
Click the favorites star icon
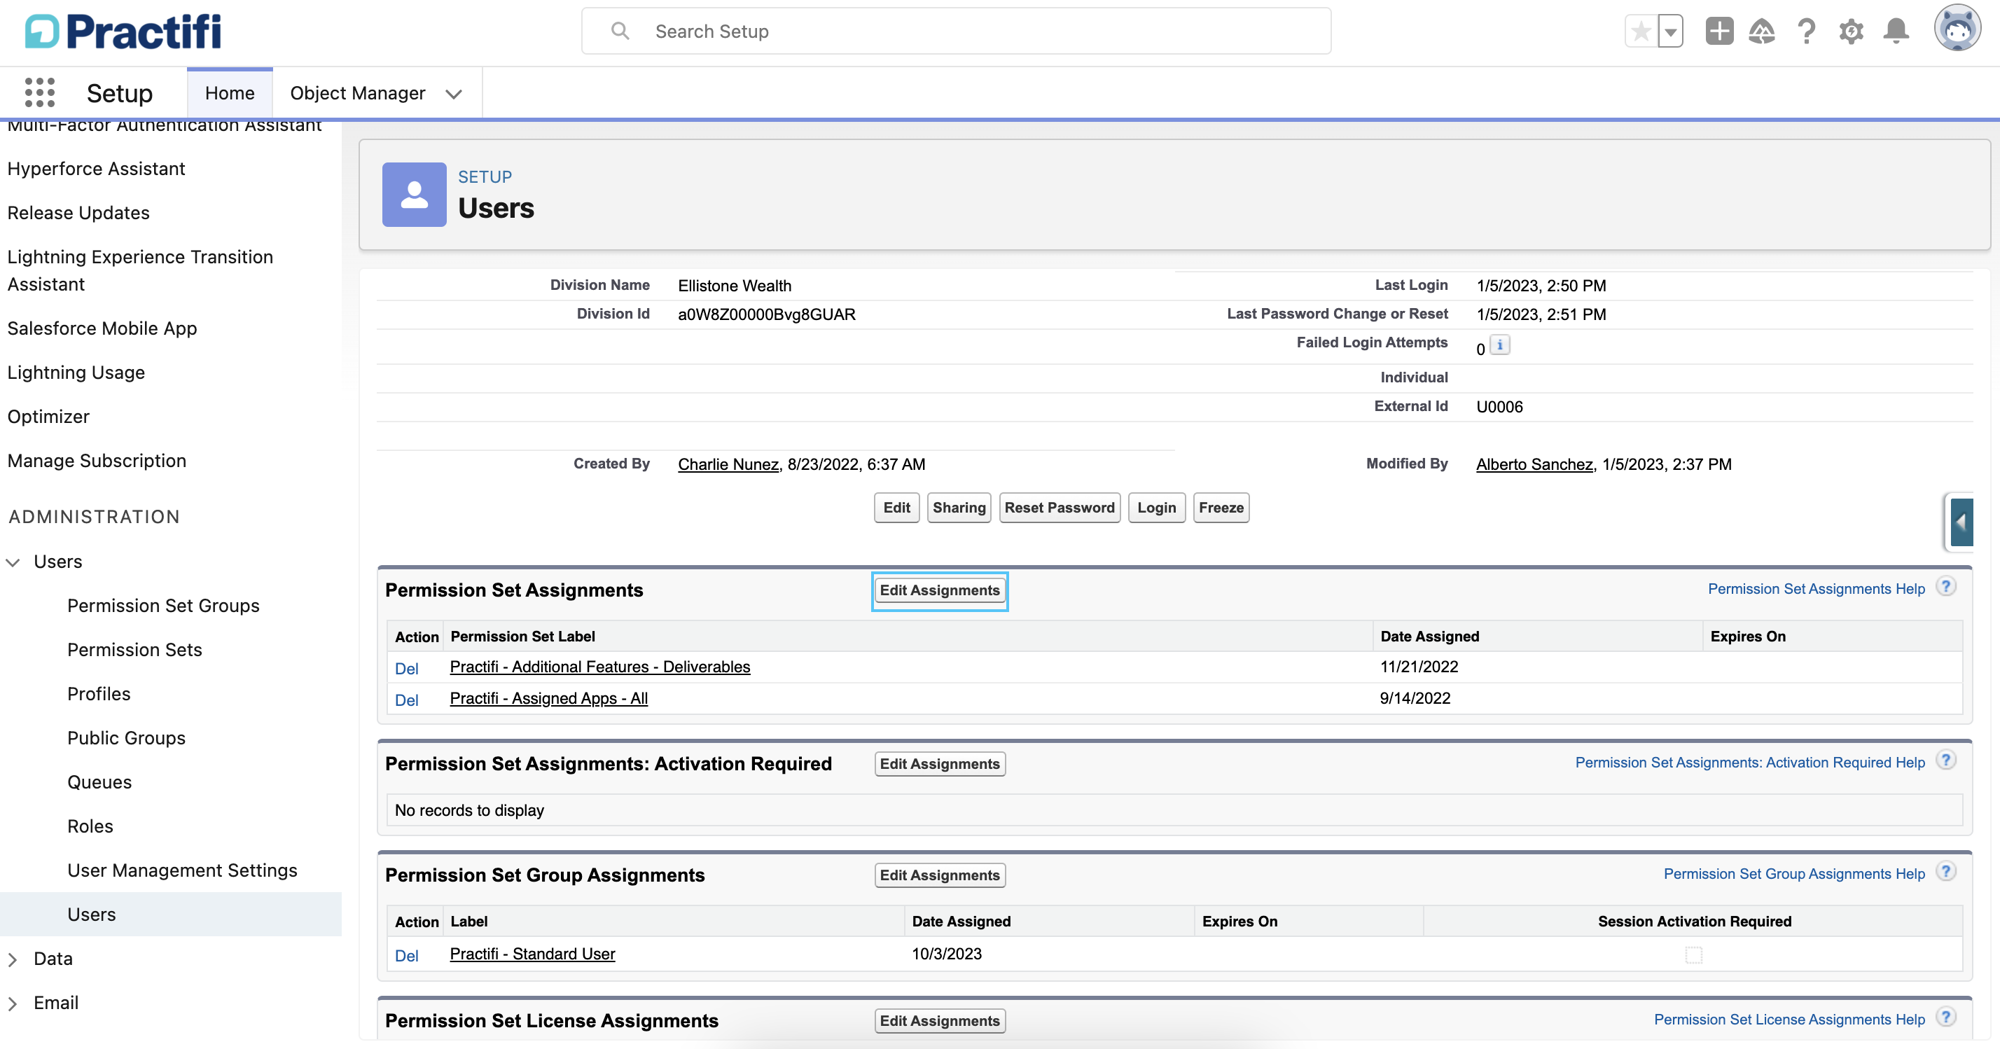[x=1641, y=32]
